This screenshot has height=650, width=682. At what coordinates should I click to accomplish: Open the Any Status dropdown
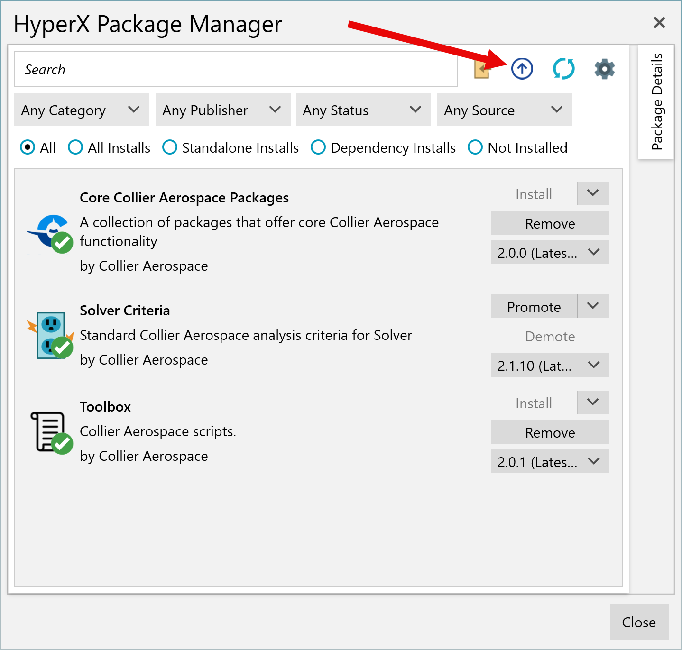[x=363, y=110]
